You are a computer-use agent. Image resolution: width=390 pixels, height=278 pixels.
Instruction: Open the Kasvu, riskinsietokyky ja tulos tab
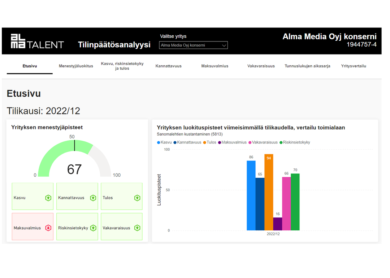pos(122,66)
